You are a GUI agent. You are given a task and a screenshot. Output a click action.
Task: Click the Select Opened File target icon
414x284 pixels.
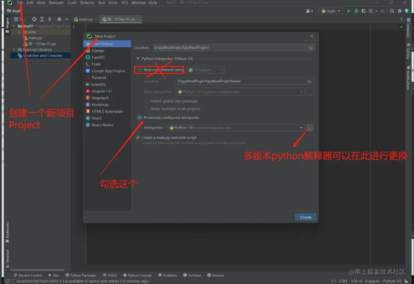coord(34,19)
